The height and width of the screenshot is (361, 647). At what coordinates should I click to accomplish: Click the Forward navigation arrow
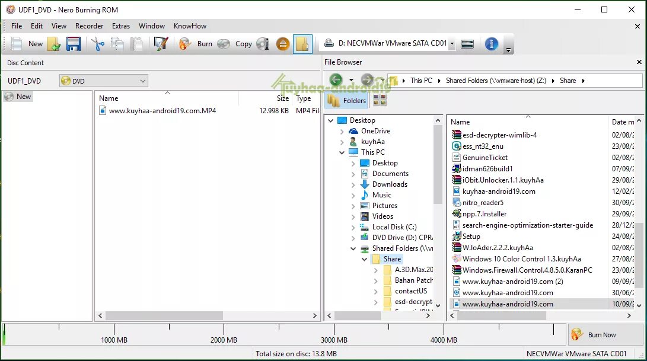[367, 79]
